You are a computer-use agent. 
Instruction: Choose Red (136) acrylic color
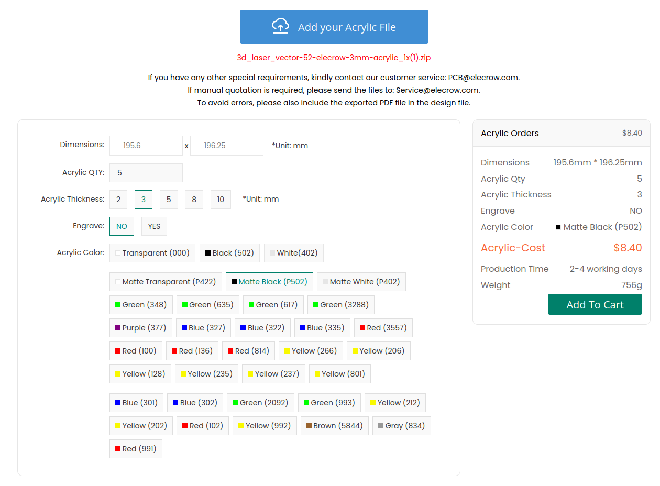192,351
